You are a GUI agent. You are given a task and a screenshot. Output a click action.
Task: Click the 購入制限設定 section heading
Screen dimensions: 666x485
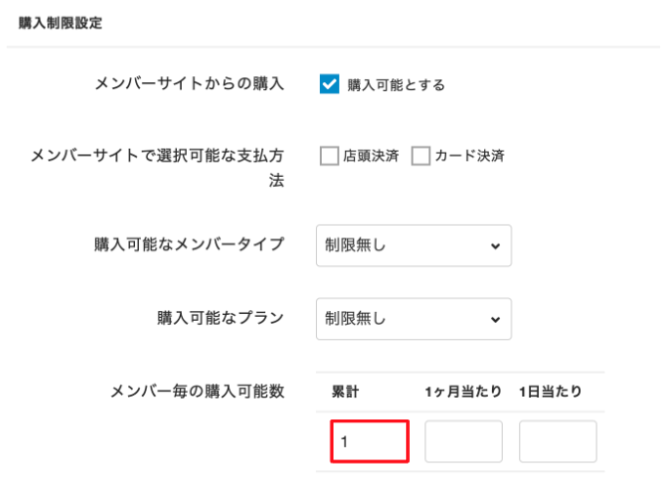(x=61, y=22)
